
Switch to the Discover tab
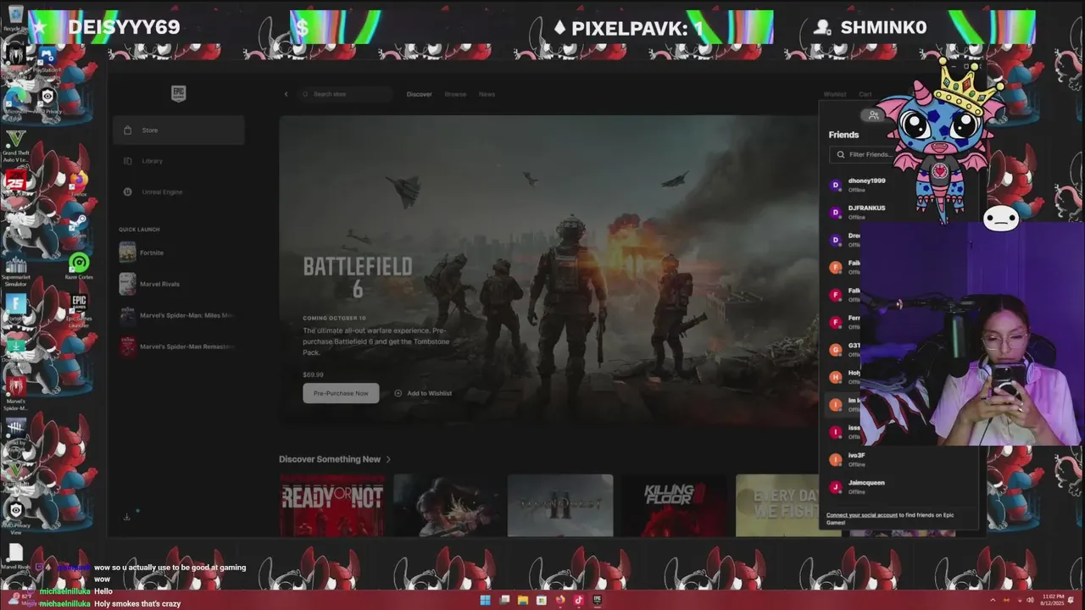(x=419, y=94)
